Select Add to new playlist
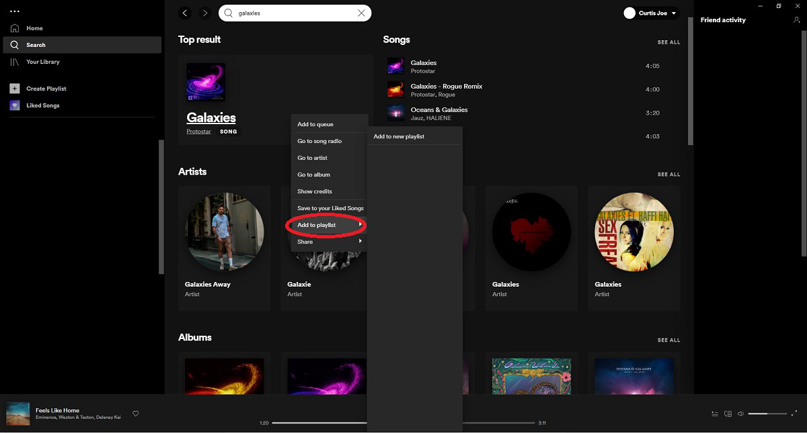This screenshot has height=433, width=807. click(x=398, y=136)
